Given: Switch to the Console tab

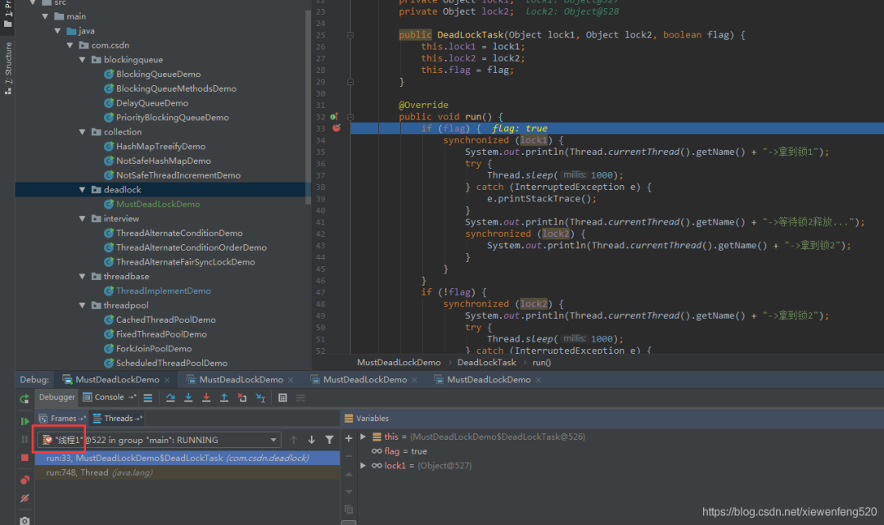Looking at the screenshot, I should coord(110,397).
